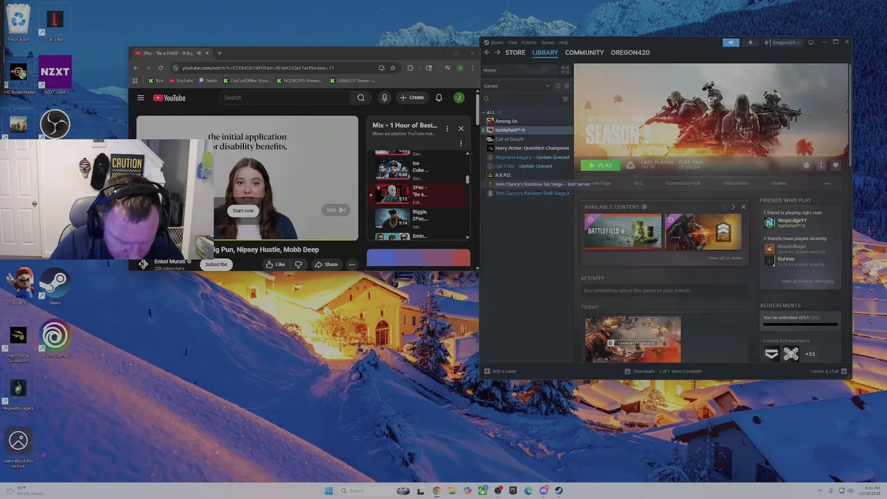Open more Battlefield 6 page tabs
Viewport: 887px width, 499px height.
pos(827,184)
